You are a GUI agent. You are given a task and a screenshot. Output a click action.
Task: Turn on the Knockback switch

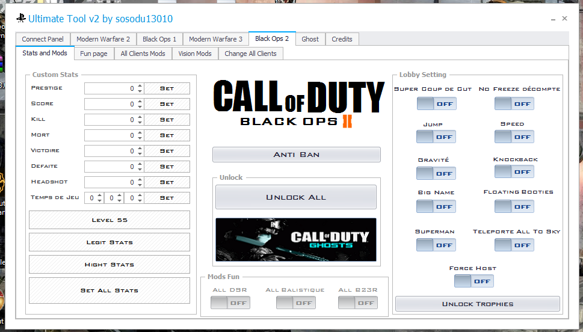pyautogui.click(x=514, y=172)
